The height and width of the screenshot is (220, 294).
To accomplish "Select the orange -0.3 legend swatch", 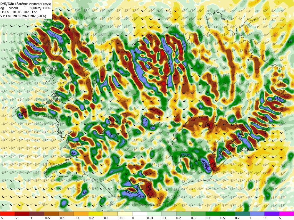I will (81, 214).
